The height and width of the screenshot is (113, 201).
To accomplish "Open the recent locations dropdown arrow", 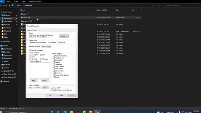I will (7, 6).
